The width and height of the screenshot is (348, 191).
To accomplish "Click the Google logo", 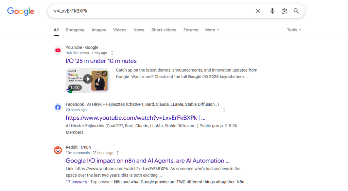I will (21, 11).
